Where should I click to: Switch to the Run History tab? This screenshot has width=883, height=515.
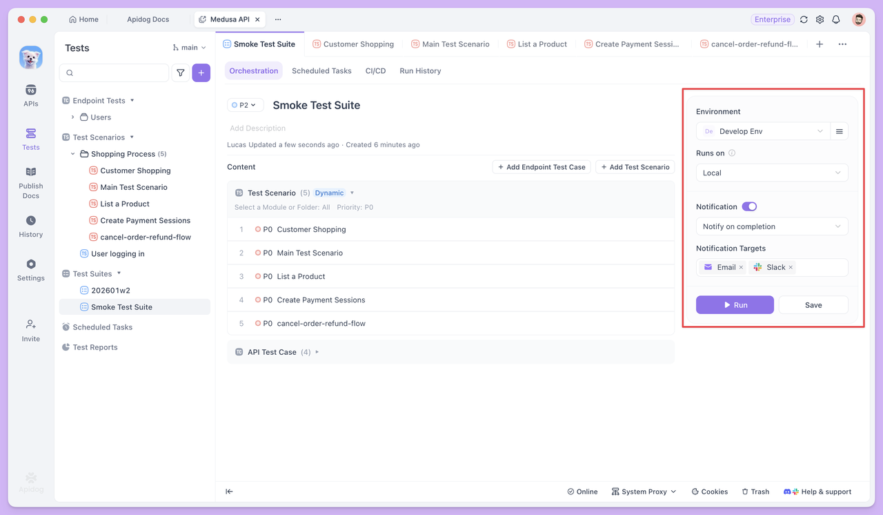(419, 70)
